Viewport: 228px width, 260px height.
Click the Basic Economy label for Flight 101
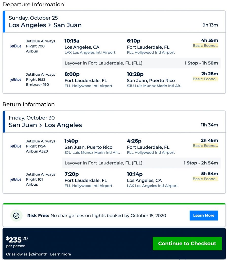(x=205, y=179)
